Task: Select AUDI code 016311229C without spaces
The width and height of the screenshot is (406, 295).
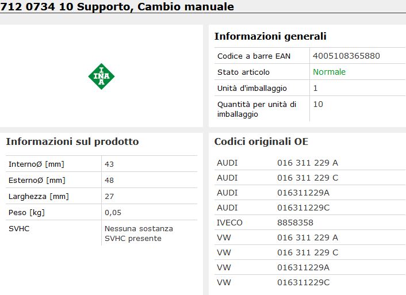Action: coord(303,208)
